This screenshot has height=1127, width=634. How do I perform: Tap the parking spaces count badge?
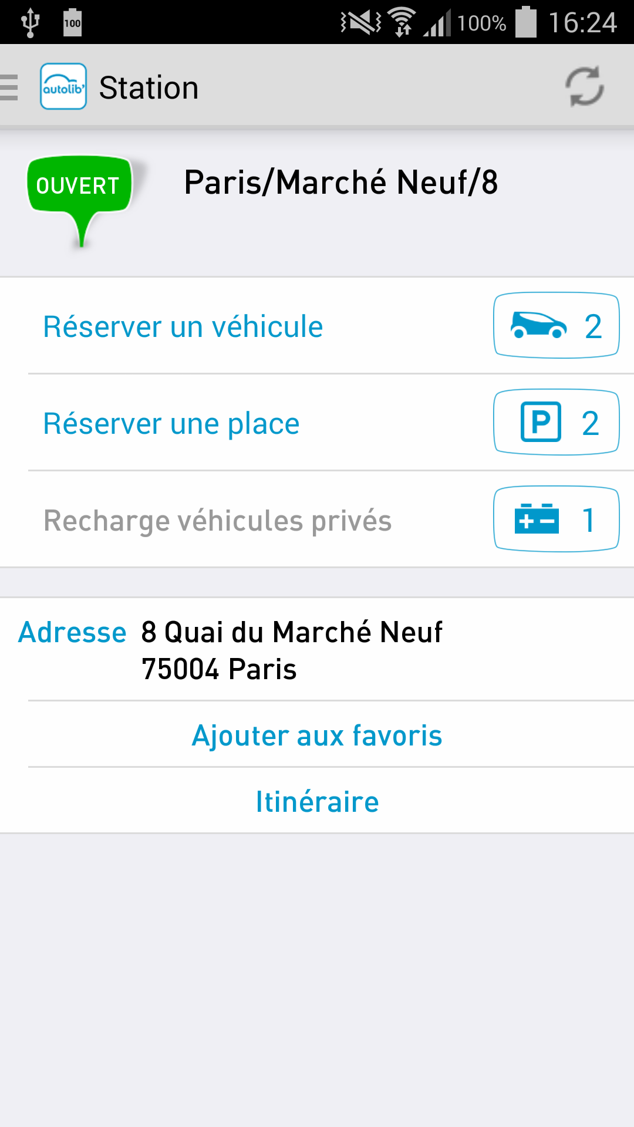click(x=557, y=422)
